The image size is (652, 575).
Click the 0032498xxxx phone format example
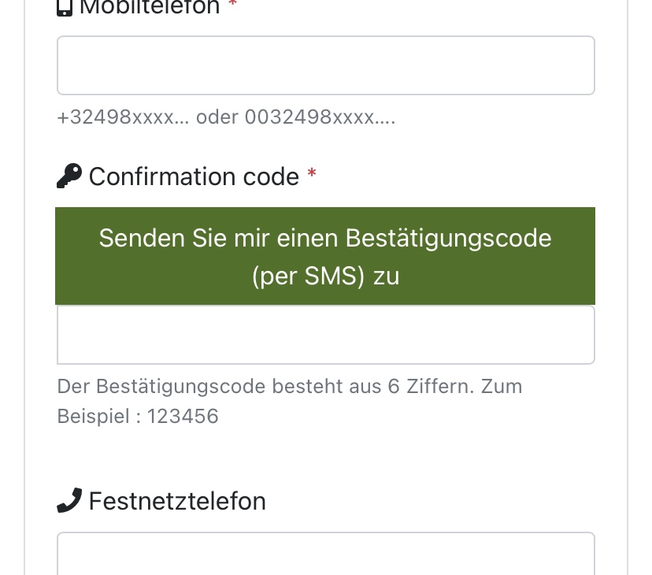[320, 118]
